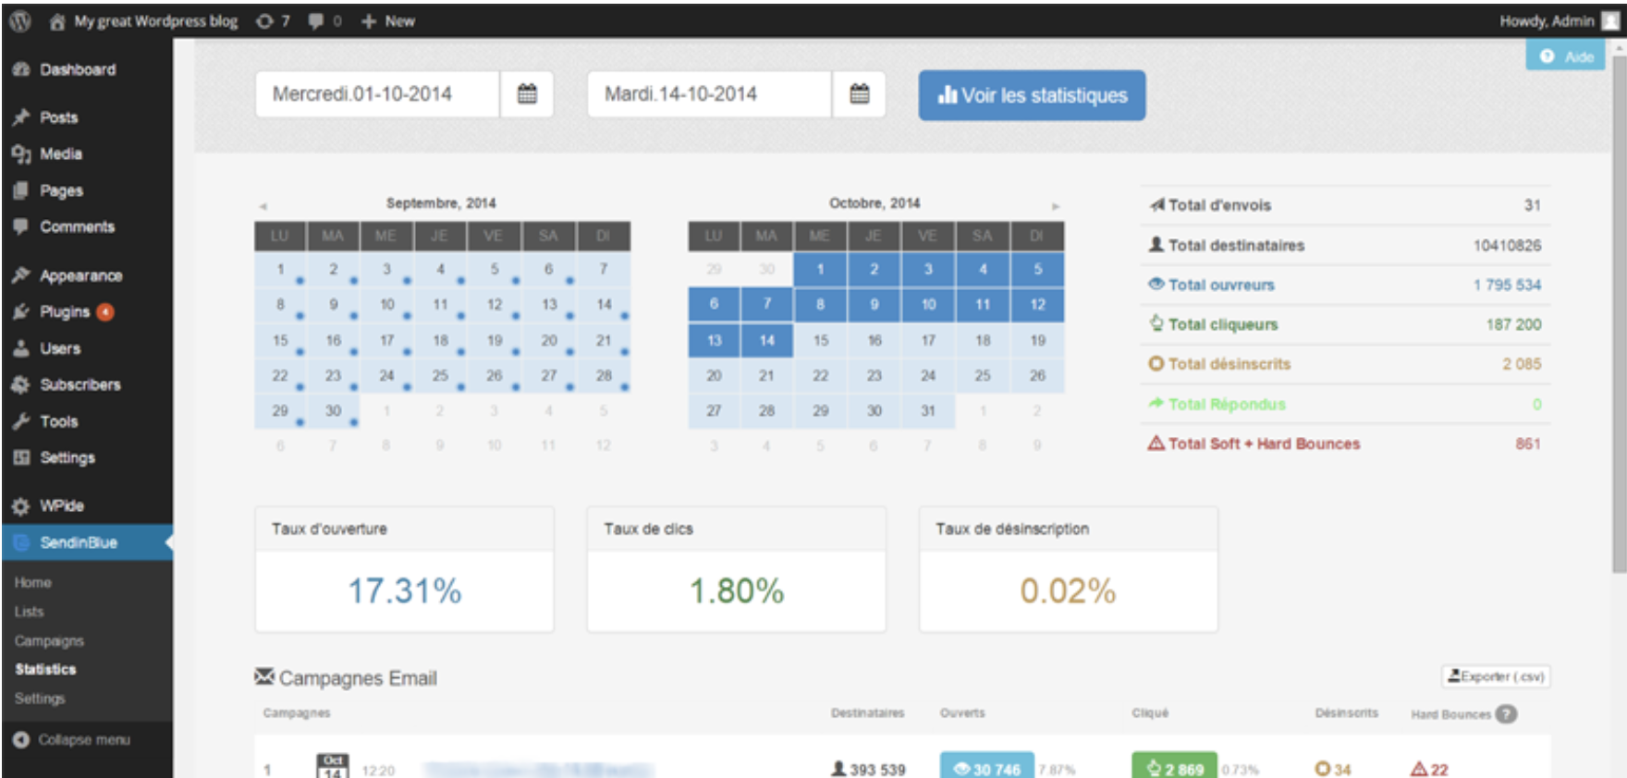Viewport: 1627px width, 778px height.
Task: Click the start date input field
Action: (377, 94)
